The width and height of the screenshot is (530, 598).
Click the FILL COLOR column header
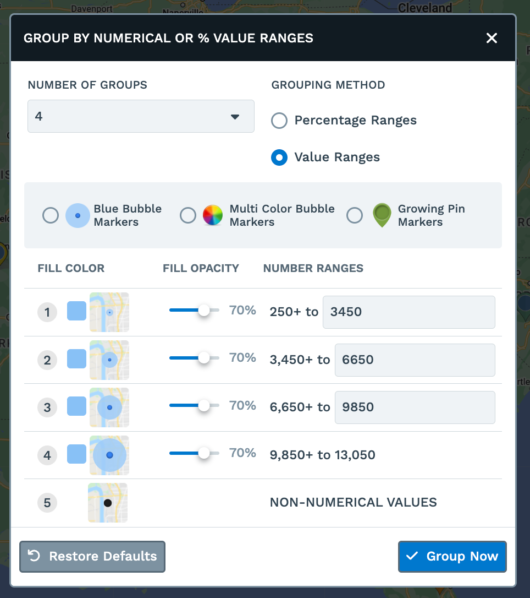(x=71, y=268)
